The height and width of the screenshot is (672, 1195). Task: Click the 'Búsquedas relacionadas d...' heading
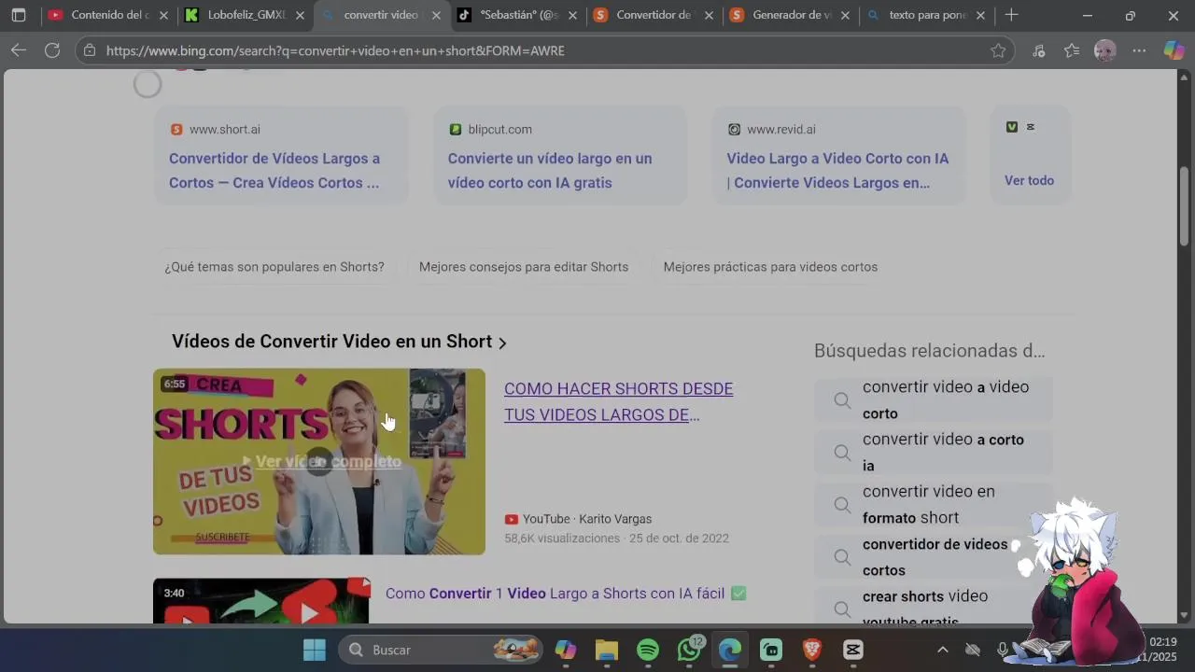[930, 351]
